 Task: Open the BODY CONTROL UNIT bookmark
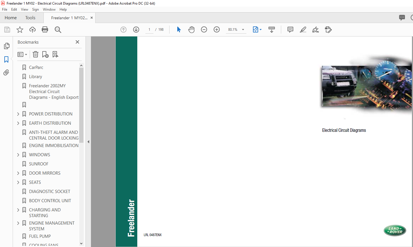point(50,201)
